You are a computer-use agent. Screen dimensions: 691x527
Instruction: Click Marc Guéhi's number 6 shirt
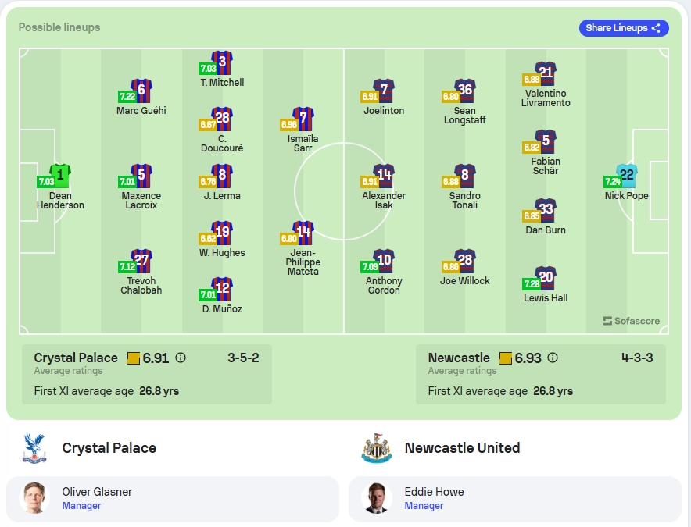(x=141, y=91)
